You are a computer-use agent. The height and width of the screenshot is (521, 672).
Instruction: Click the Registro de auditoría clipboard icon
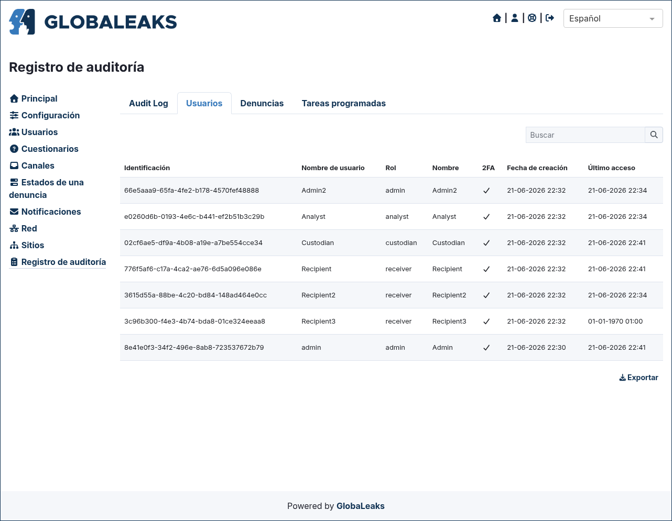click(14, 262)
